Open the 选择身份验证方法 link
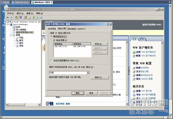Viewport: 173px width, 119px height. (x=144, y=75)
